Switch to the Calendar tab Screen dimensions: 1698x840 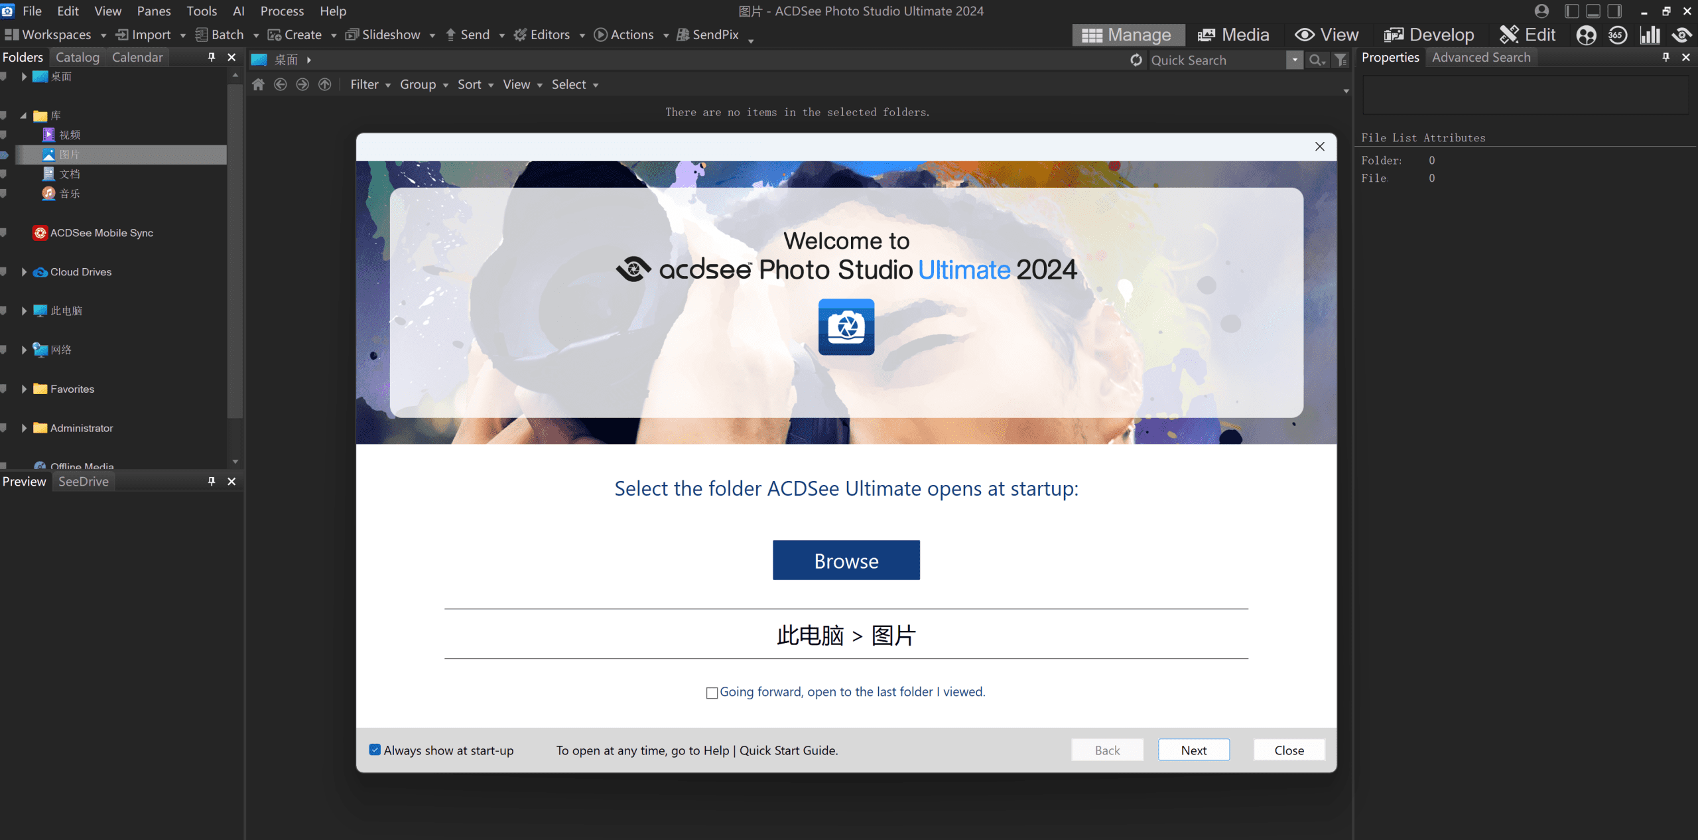tap(137, 57)
